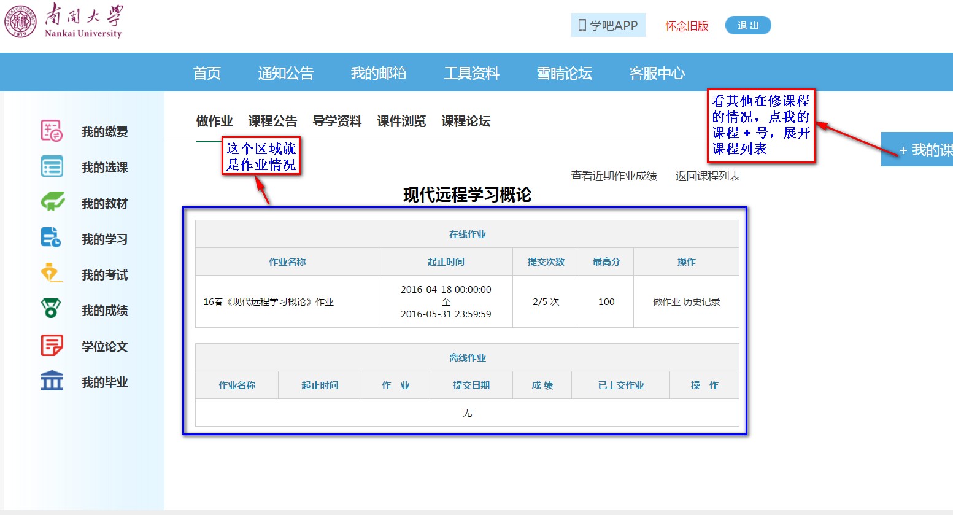The image size is (953, 515).
Task: Open the 我的教材 textbook icon
Action: (x=52, y=203)
